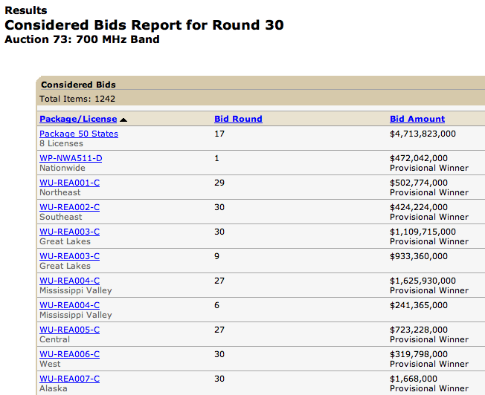The height and width of the screenshot is (395, 485).
Task: Click the Total Items: 1242 count text
Action: pos(77,99)
